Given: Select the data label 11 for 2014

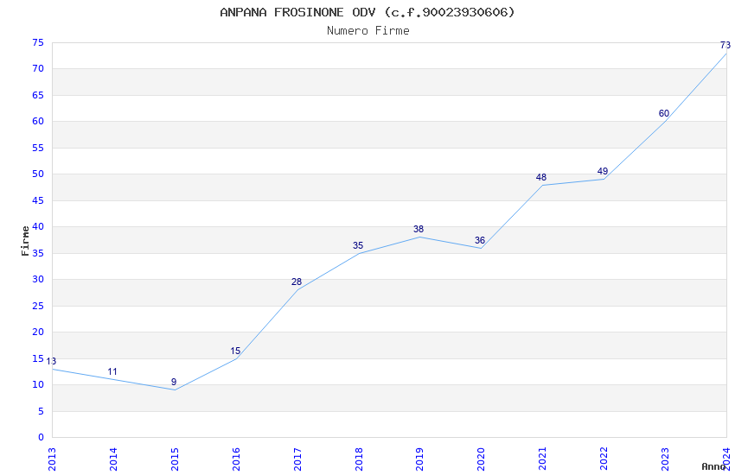Looking at the screenshot, I should (x=112, y=371).
